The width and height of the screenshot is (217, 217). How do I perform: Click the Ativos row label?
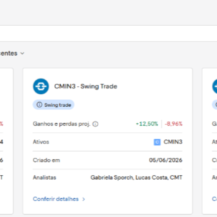tap(41, 142)
